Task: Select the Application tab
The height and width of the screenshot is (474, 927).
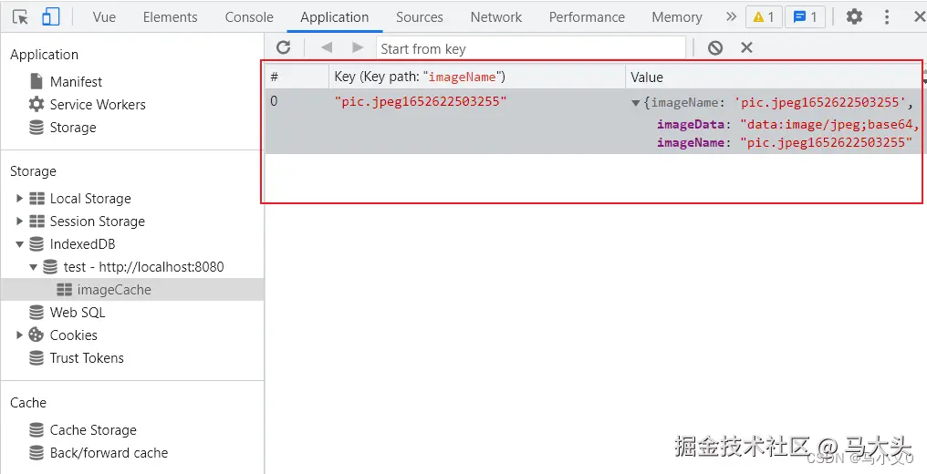Action: point(334,17)
